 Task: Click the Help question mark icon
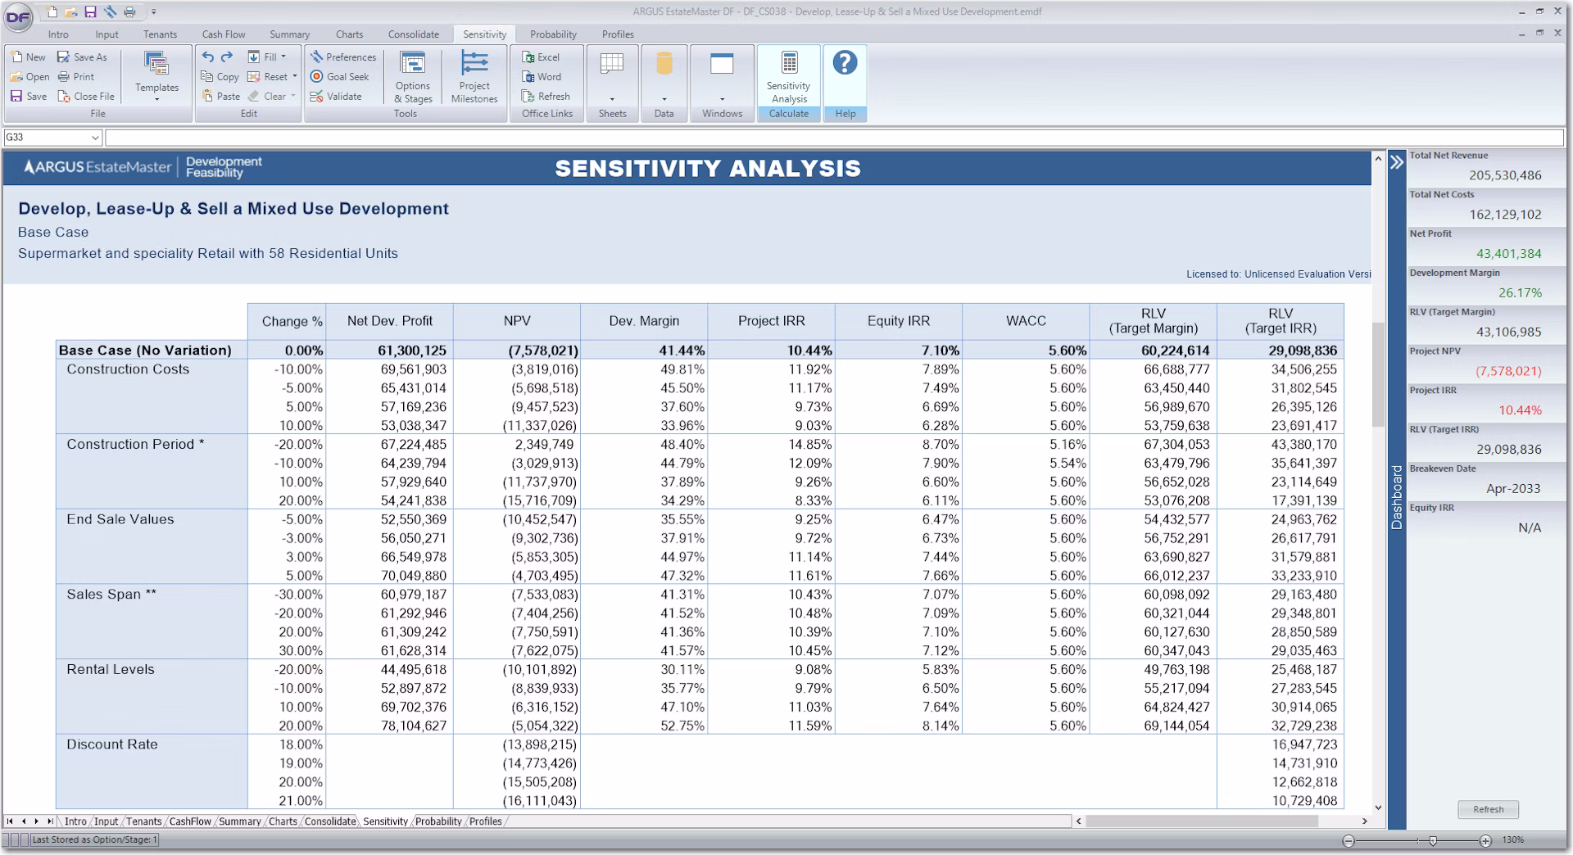pos(845,63)
